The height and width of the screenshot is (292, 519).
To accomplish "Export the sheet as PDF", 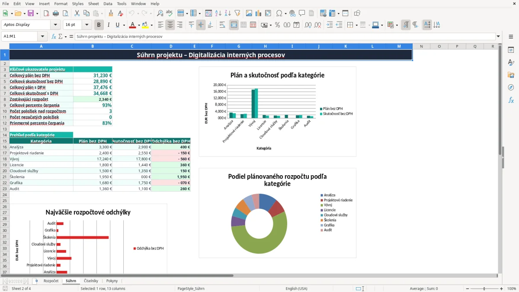I will coord(47,13).
